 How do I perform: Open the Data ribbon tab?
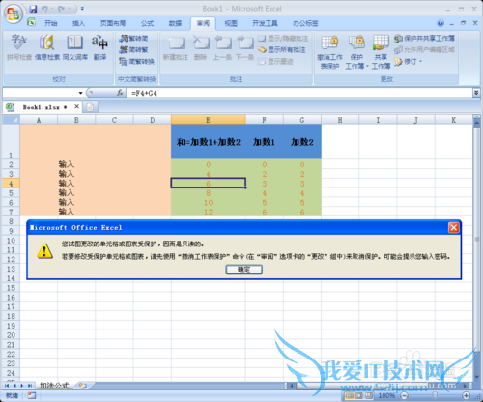tap(175, 23)
